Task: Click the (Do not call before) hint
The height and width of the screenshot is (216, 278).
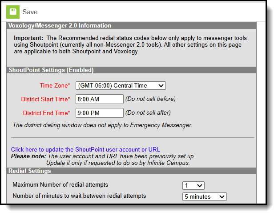Action: tap(150, 99)
